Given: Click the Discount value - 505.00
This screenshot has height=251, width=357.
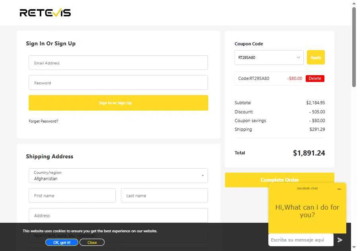Looking at the screenshot, I should click(317, 112).
